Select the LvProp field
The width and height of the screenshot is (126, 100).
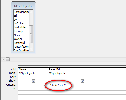click(18, 31)
